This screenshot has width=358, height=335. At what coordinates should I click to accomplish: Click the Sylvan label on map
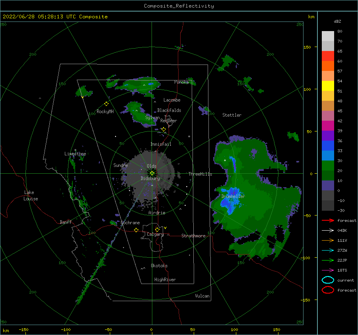pyautogui.click(x=152, y=118)
